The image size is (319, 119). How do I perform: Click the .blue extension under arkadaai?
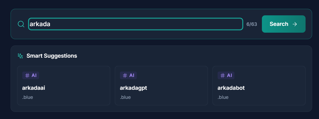click(28, 97)
